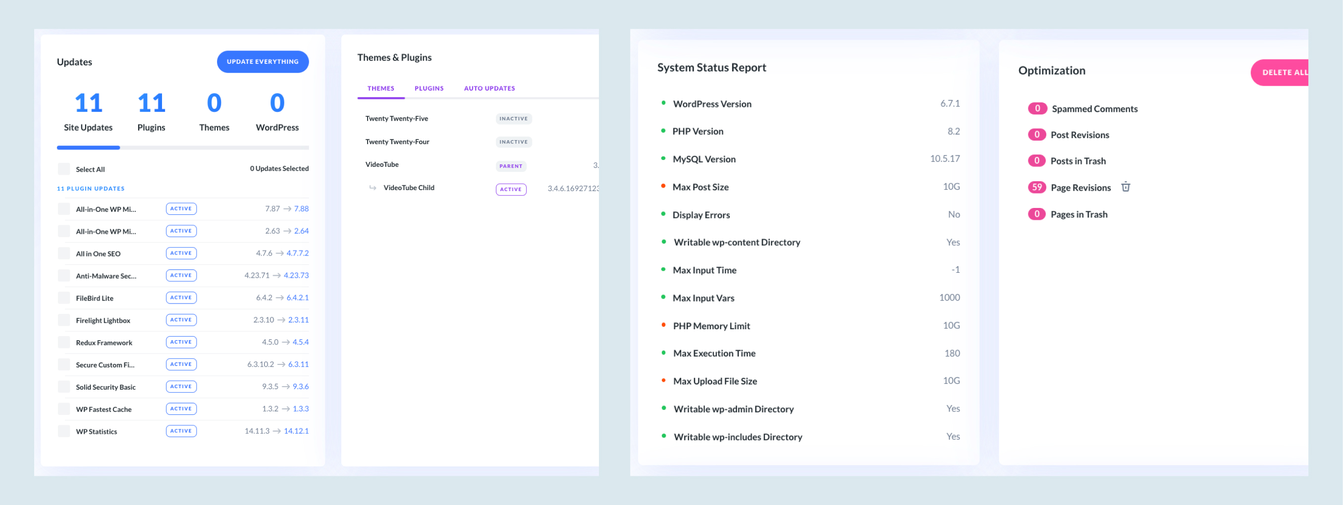Click the Redux Framework plugin name
1343x505 pixels.
tap(104, 343)
